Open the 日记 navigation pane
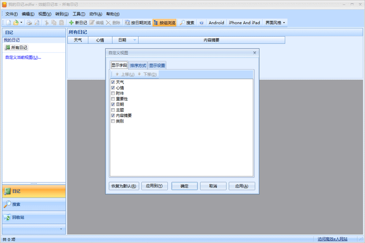Screen dimensions: 365x243 (34, 191)
